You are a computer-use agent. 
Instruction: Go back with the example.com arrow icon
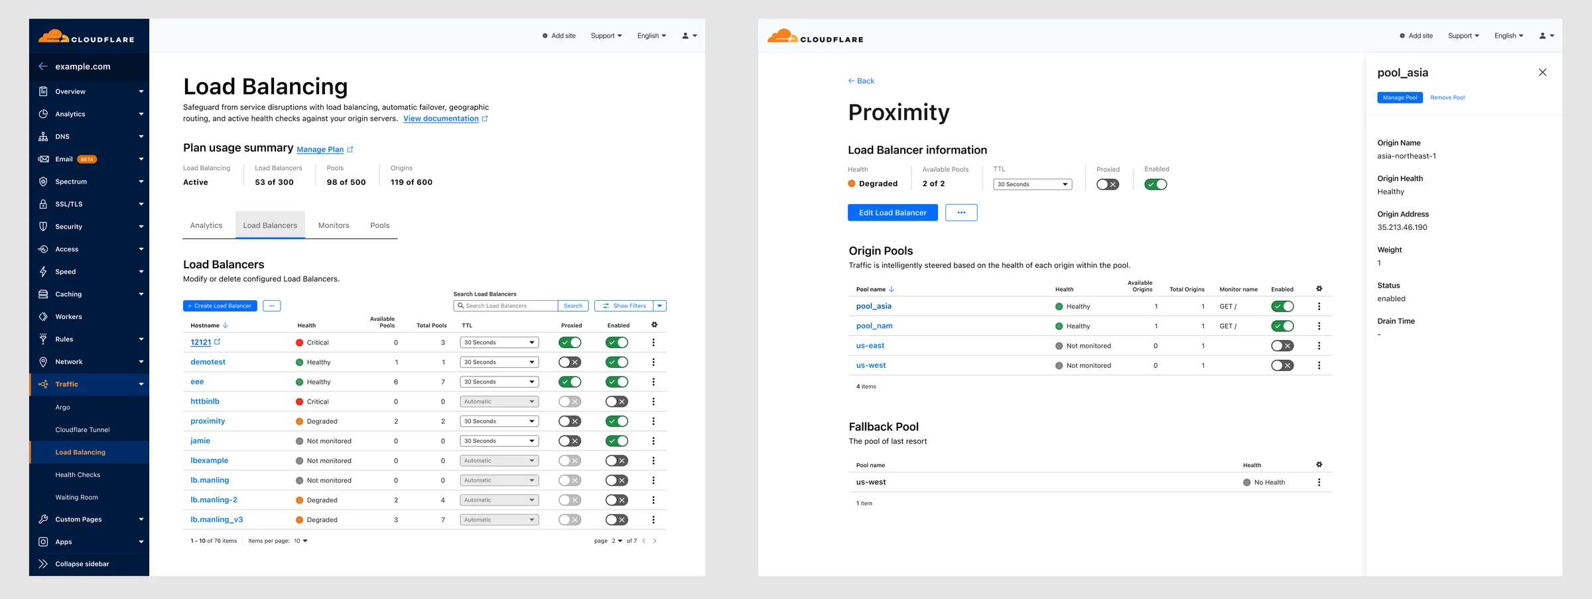[43, 66]
